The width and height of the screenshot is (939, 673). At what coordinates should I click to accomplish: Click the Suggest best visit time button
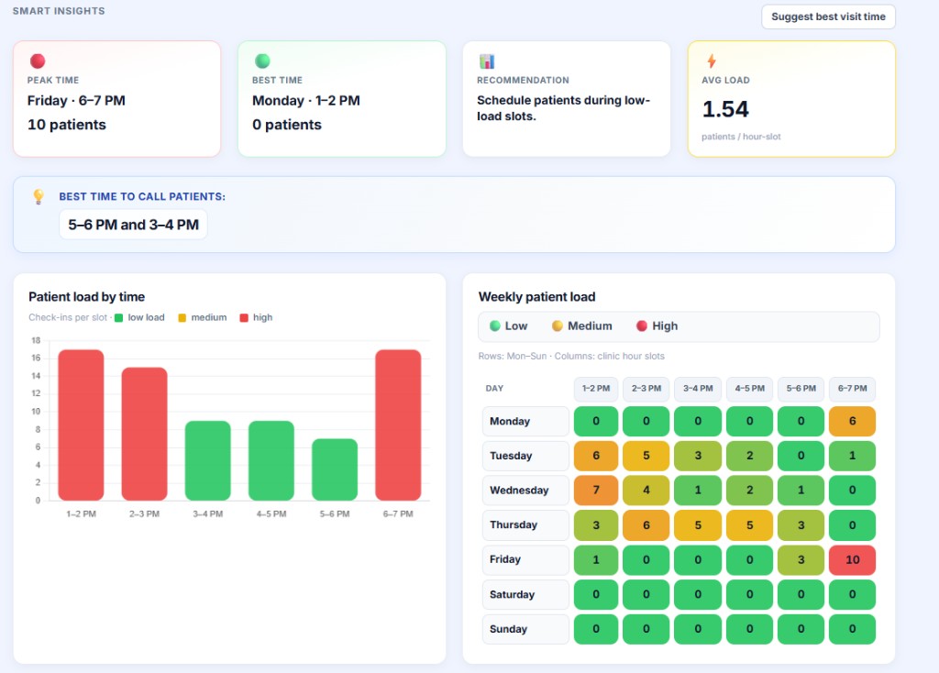[x=828, y=17]
